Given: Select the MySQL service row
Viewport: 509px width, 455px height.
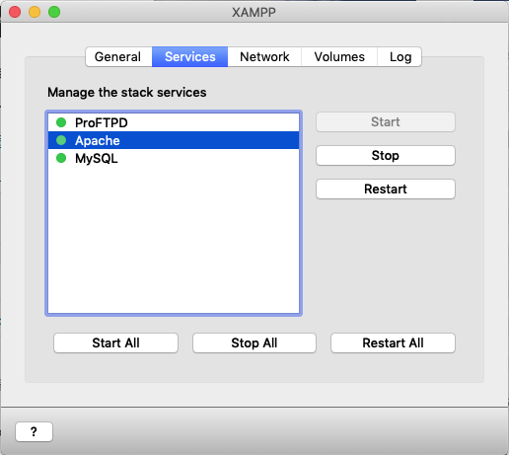Looking at the screenshot, I should click(x=174, y=158).
